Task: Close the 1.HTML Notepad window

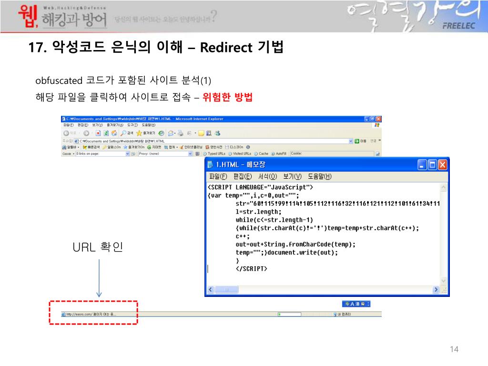Action: pos(443,164)
